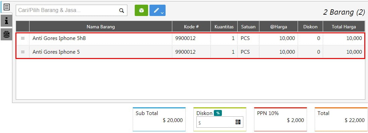This screenshot has width=368, height=133.
Task: Click Total Harga 10,000 in Iphone 5 row
Action: 354,52
